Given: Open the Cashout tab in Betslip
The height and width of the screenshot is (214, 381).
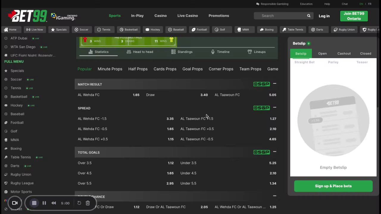Looking at the screenshot, I should (344, 53).
